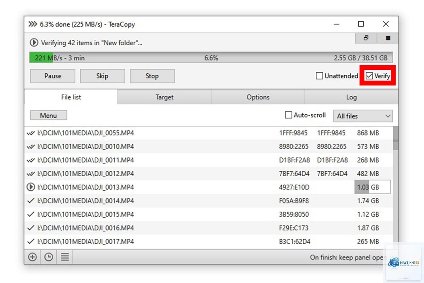Image resolution: width=424 pixels, height=283 pixels.
Task: Select the DJI_0010.MP4 file row
Action: [x=209, y=147]
